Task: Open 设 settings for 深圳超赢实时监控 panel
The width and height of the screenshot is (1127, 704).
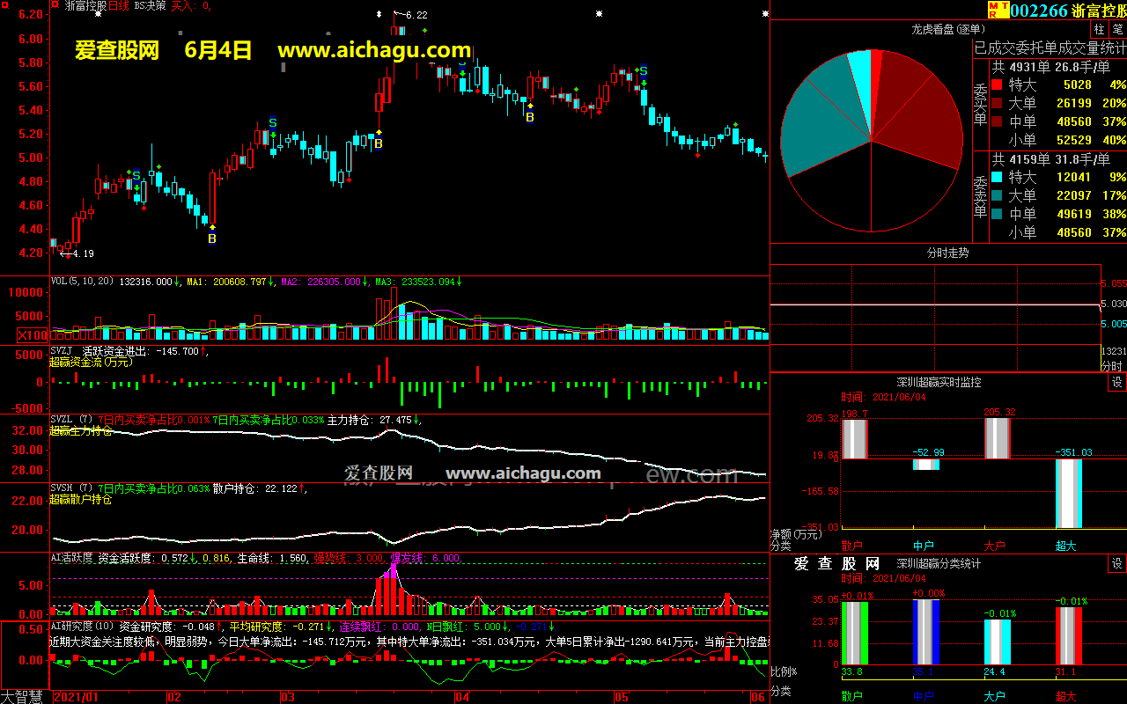Action: click(1117, 383)
